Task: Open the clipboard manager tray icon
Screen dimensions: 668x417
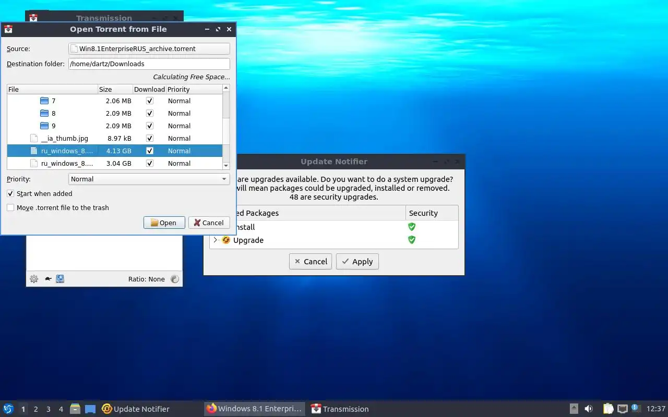Action: (608, 409)
